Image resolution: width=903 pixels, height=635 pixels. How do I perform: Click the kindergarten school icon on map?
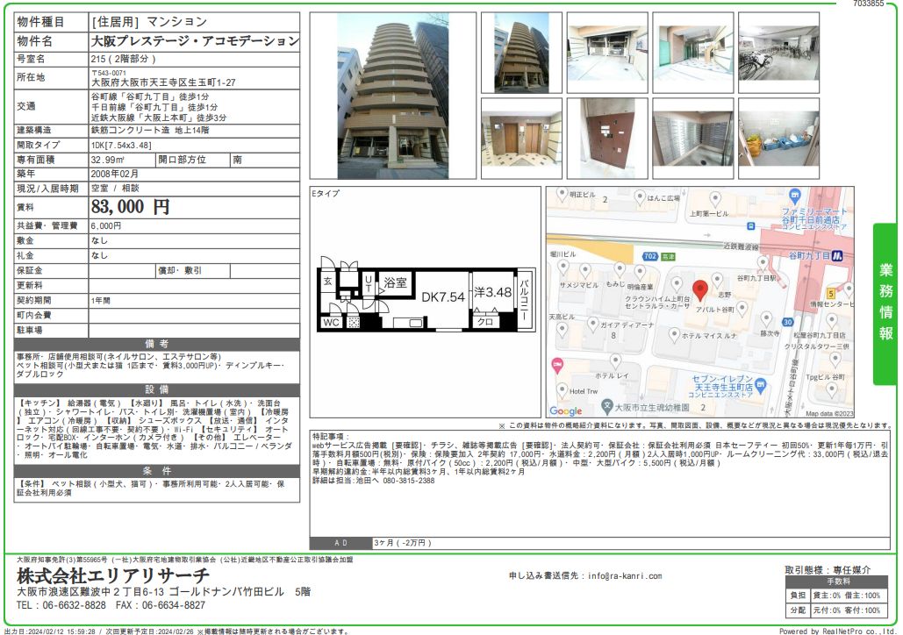click(x=606, y=405)
